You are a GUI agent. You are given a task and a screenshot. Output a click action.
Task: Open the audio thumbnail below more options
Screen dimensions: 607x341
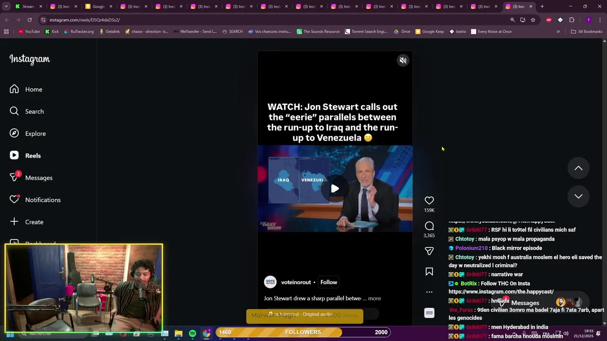(429, 313)
